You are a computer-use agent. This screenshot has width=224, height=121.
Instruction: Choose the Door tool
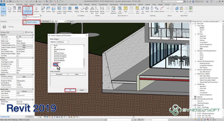(x=14, y=10)
